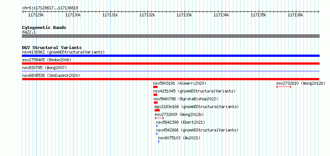Image resolution: width=330 pixels, height=156 pixels.
Task: Open the esv2732610 (Wong2012b) label
Action: click(301, 83)
